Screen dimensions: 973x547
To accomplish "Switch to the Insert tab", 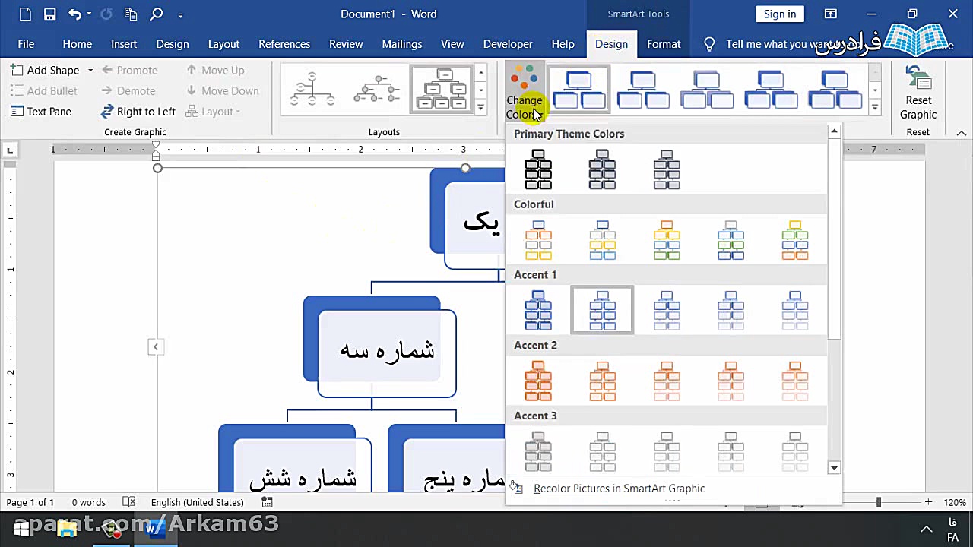I will (x=124, y=44).
